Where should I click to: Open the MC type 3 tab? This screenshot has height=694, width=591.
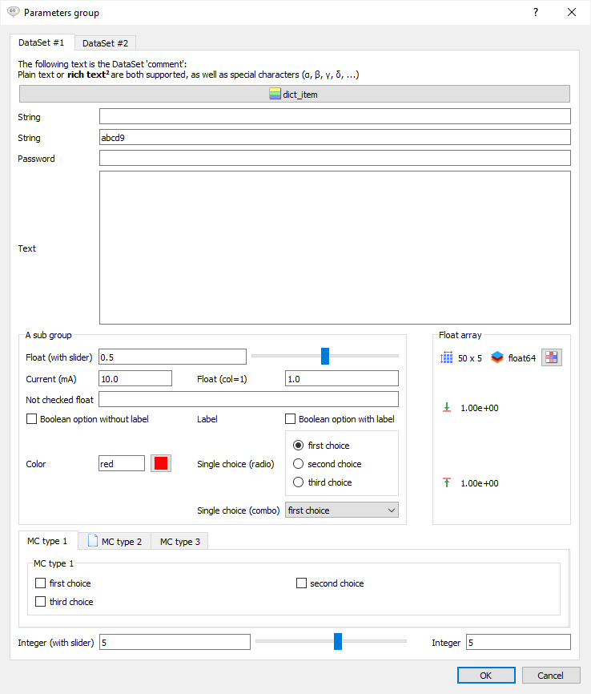(179, 541)
